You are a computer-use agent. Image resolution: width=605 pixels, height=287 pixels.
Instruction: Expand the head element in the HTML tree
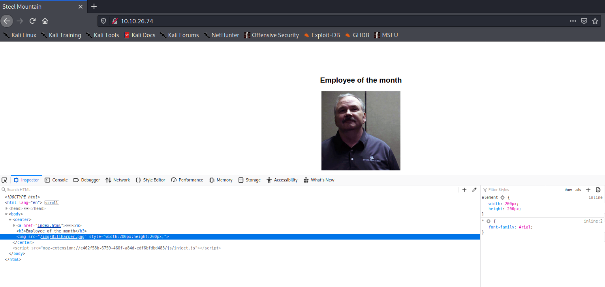(x=7, y=208)
